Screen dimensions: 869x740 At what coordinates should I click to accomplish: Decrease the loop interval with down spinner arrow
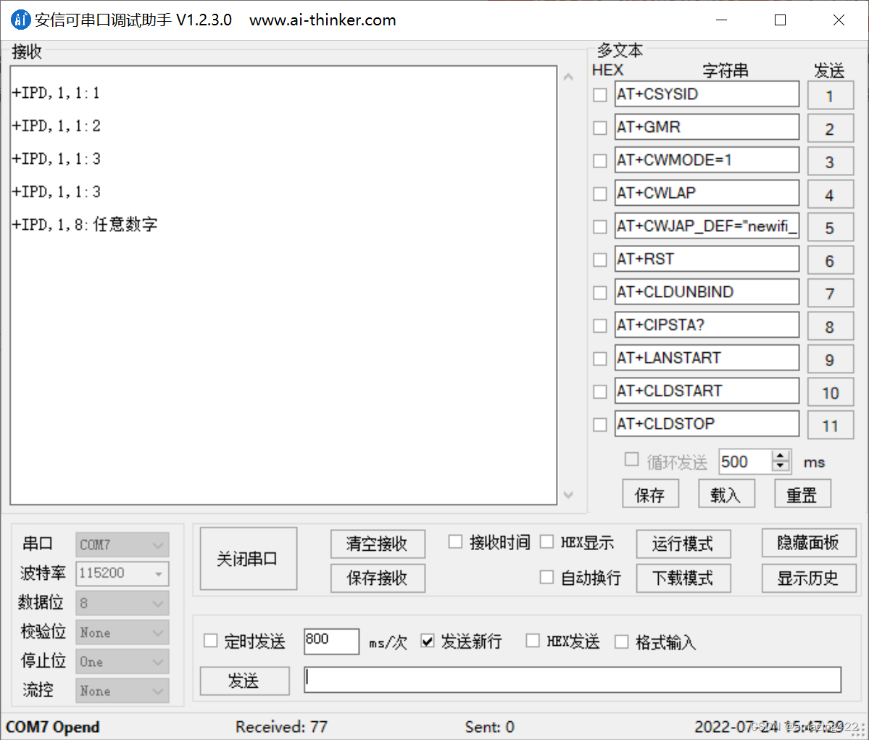click(781, 467)
